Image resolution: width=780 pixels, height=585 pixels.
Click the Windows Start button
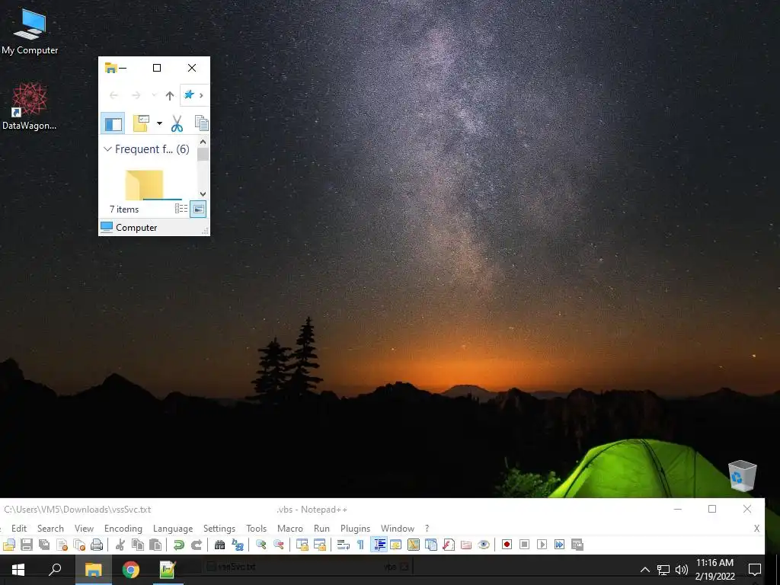click(18, 570)
